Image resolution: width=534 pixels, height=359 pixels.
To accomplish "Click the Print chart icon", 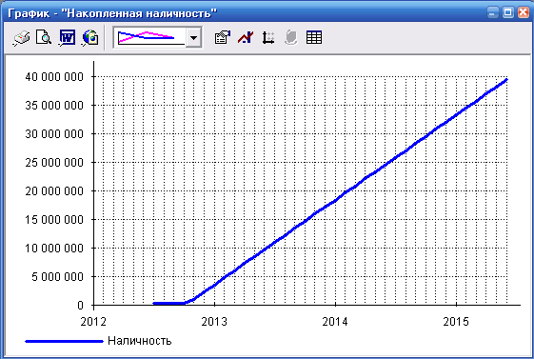I will (22, 37).
